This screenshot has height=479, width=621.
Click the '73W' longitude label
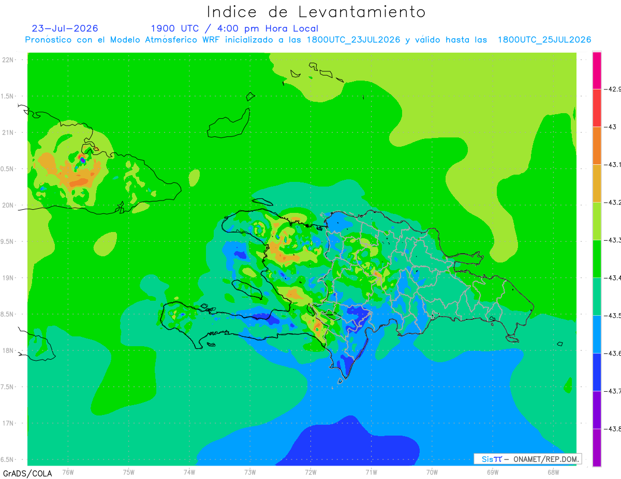click(250, 472)
